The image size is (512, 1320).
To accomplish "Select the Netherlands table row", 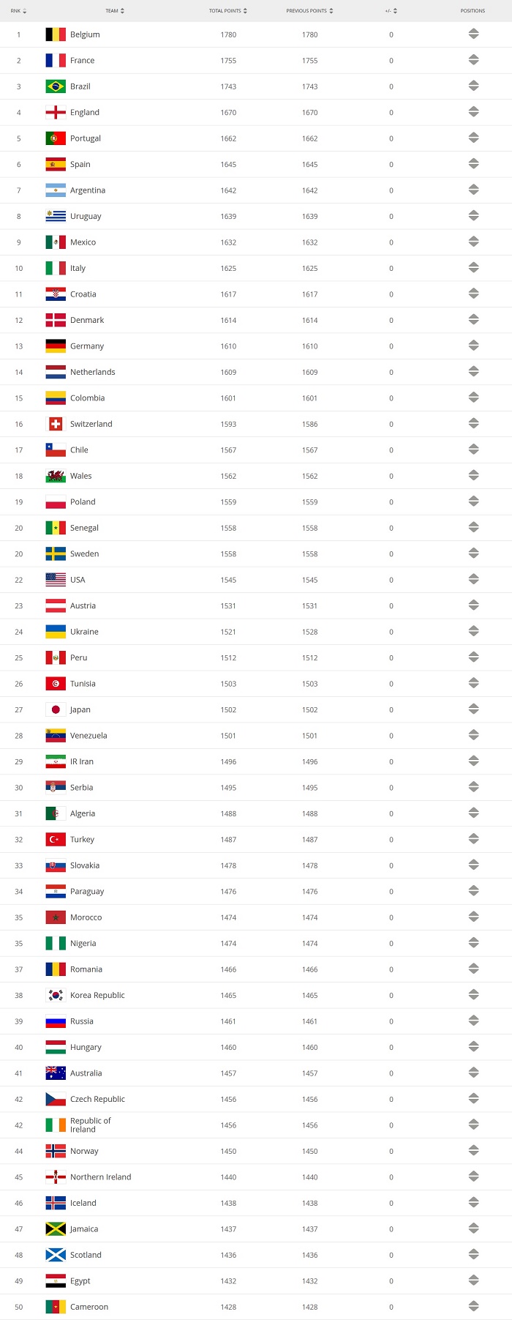I will point(256,372).
